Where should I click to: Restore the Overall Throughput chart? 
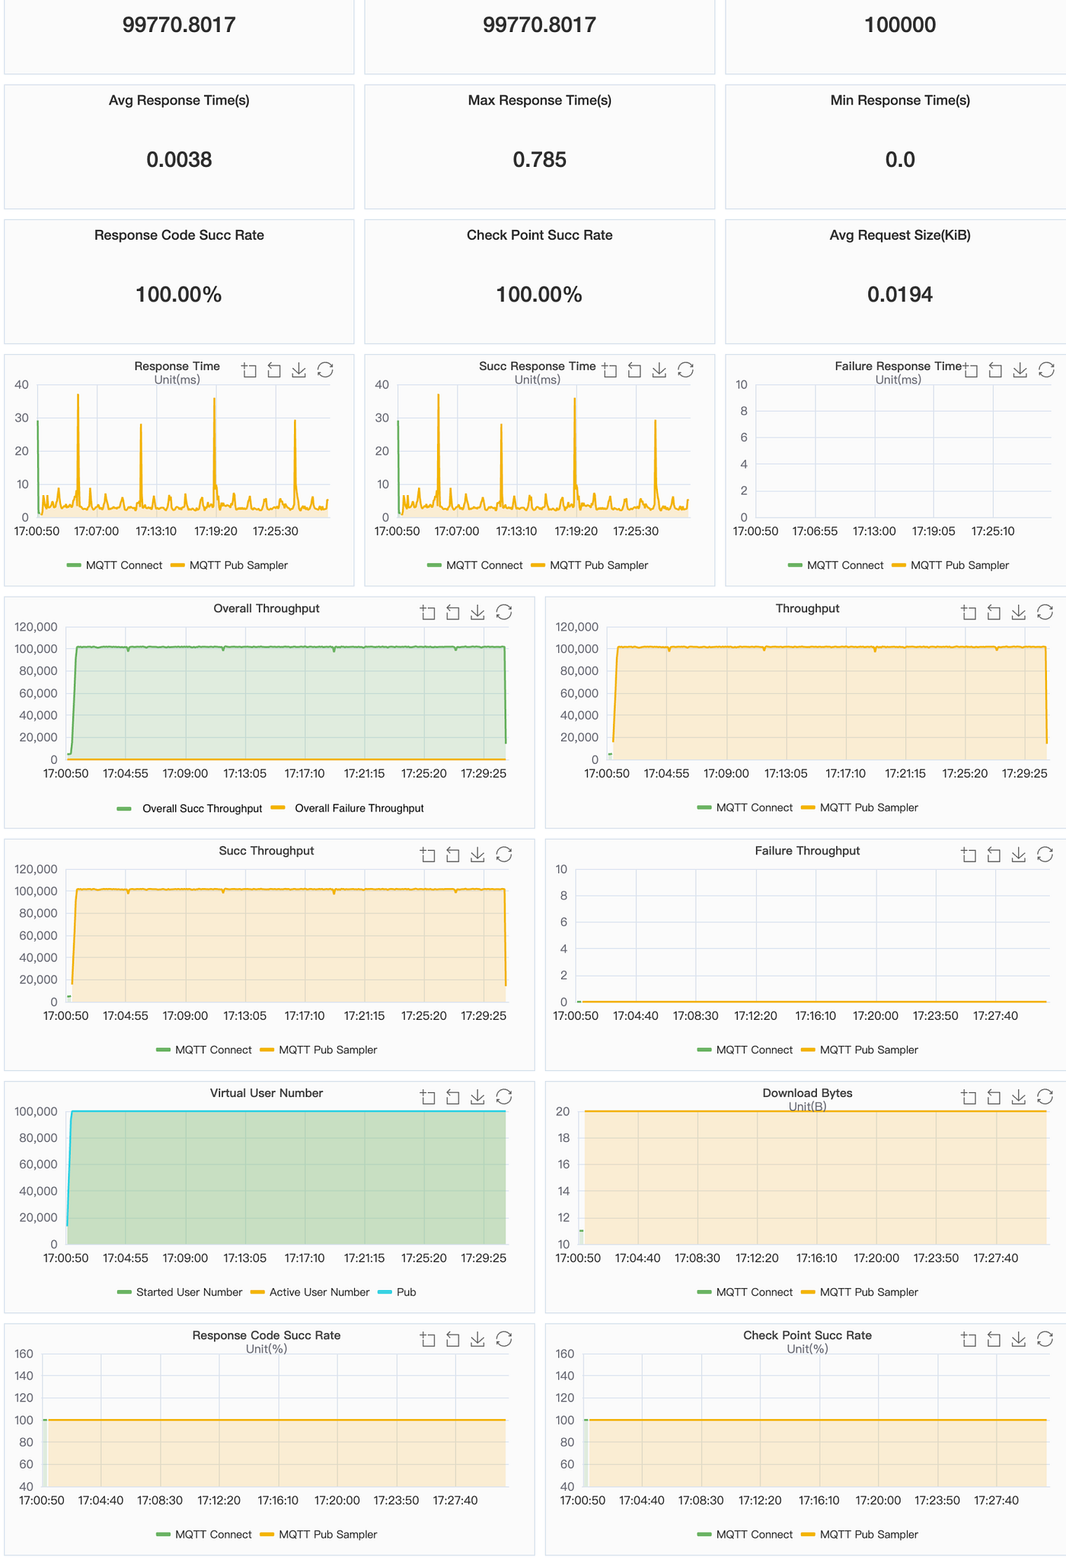(503, 612)
